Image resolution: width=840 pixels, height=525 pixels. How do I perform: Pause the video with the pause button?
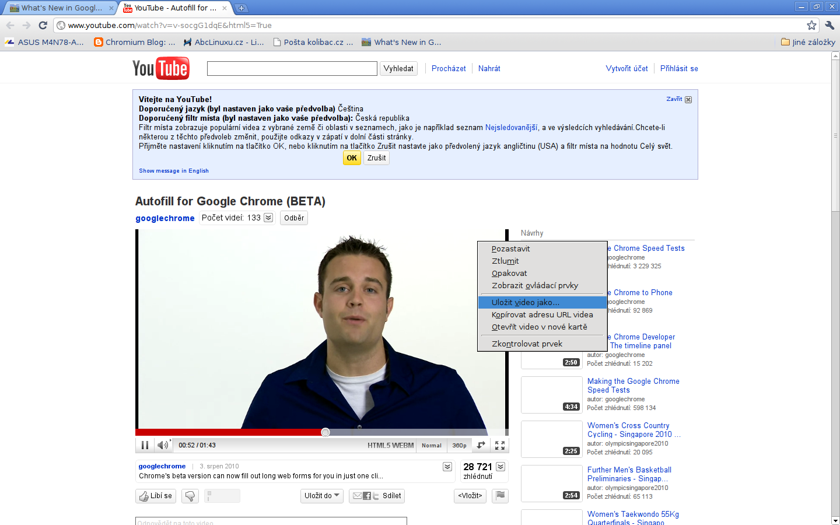click(145, 445)
